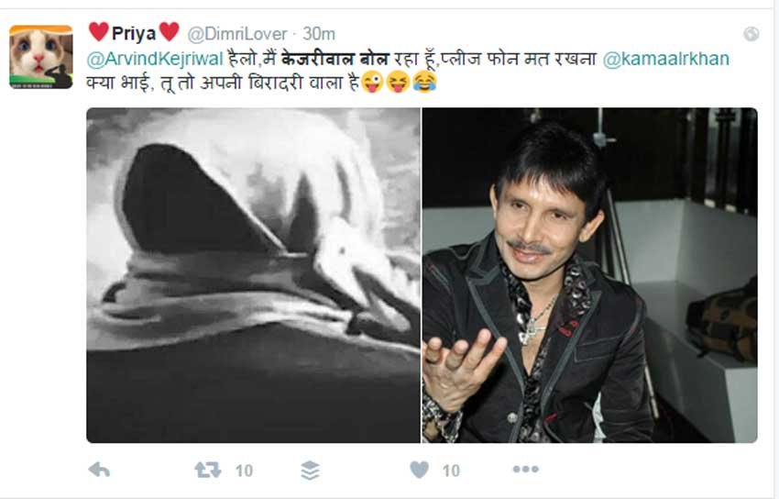Click the globe icon on the tweet
This screenshot has height=499, width=779.
point(752,34)
